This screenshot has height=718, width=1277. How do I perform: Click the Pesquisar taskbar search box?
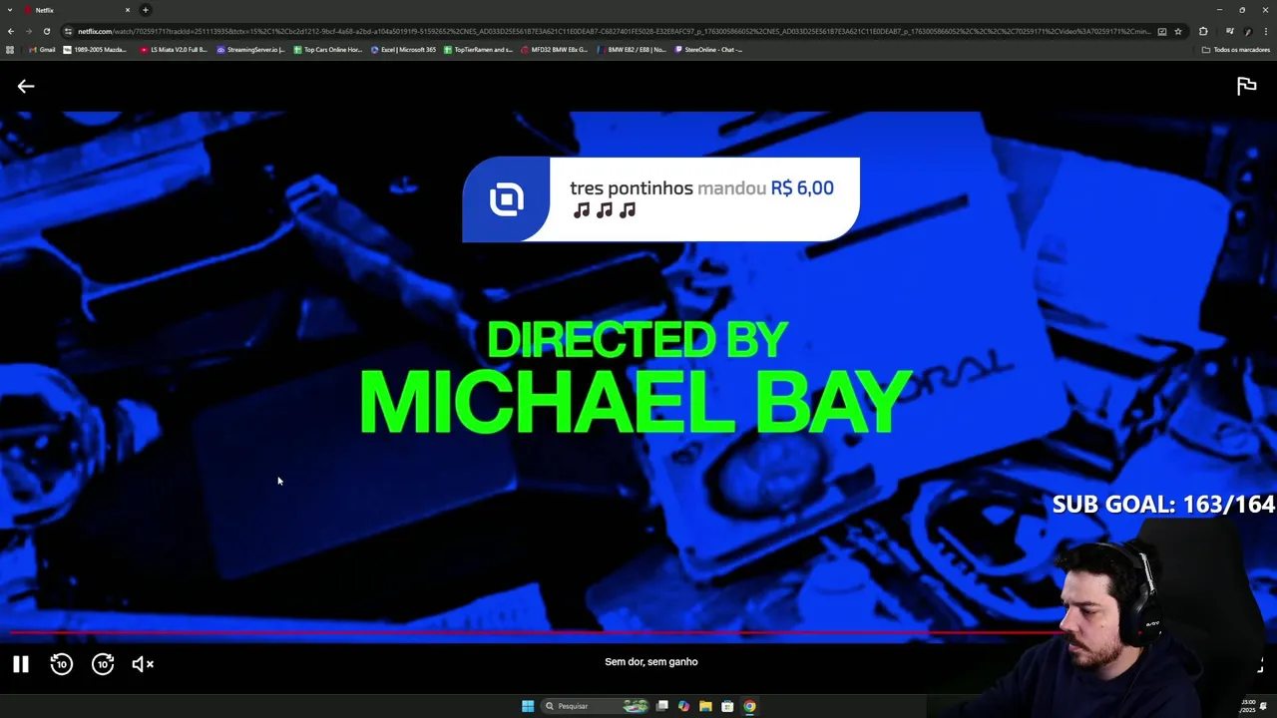click(596, 706)
